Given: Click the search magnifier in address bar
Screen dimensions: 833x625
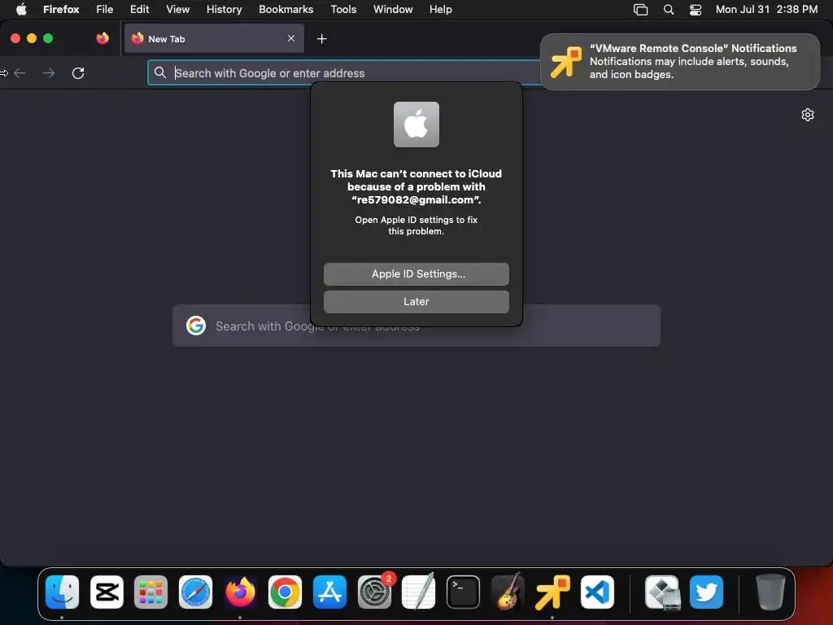Looking at the screenshot, I should point(160,72).
